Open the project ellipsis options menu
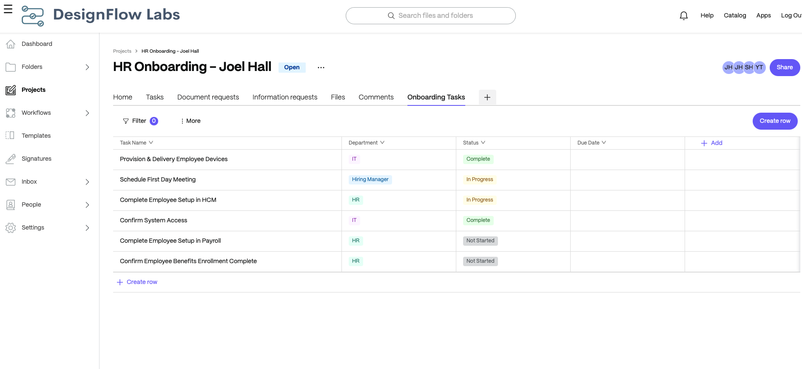802x369 pixels. pos(321,68)
